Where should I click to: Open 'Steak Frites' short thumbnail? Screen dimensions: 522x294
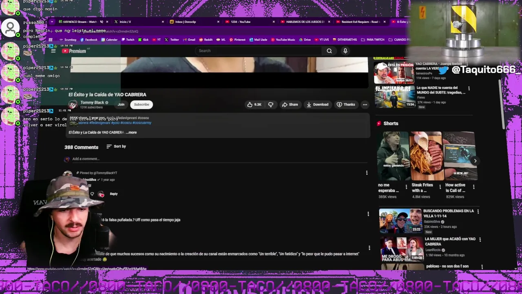pyautogui.click(x=427, y=156)
